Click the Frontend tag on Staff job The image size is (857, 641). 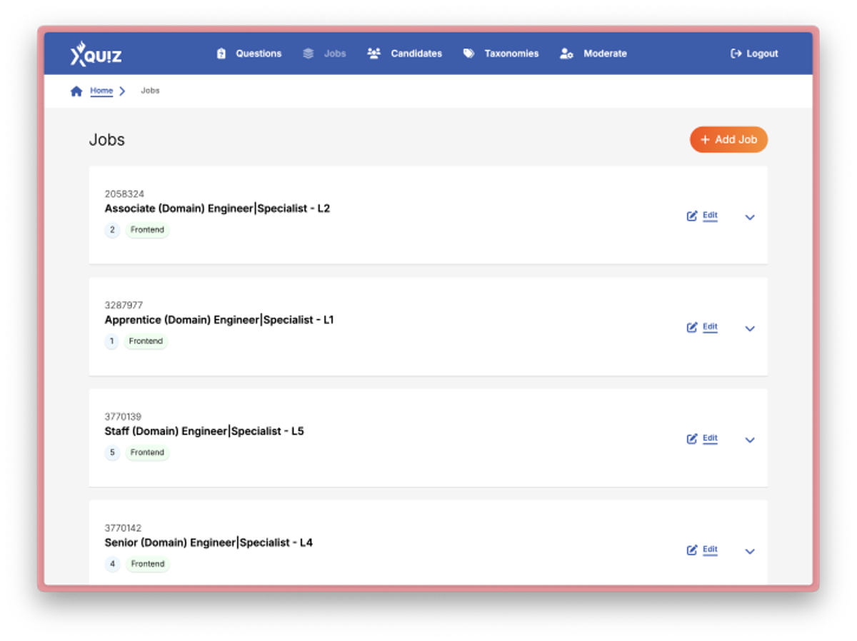tap(148, 453)
